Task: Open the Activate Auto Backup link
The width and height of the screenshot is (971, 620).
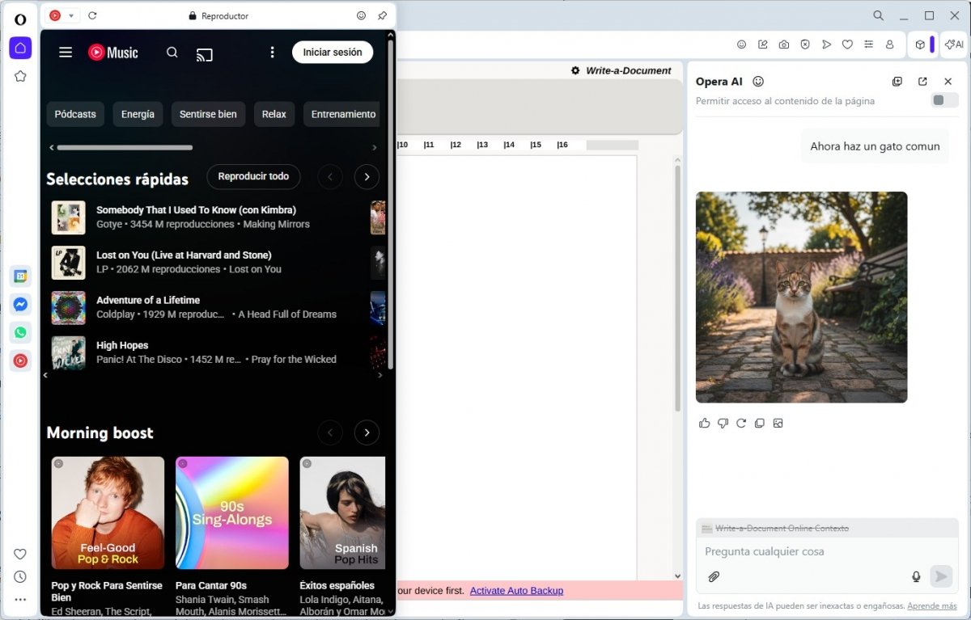Action: pos(516,590)
